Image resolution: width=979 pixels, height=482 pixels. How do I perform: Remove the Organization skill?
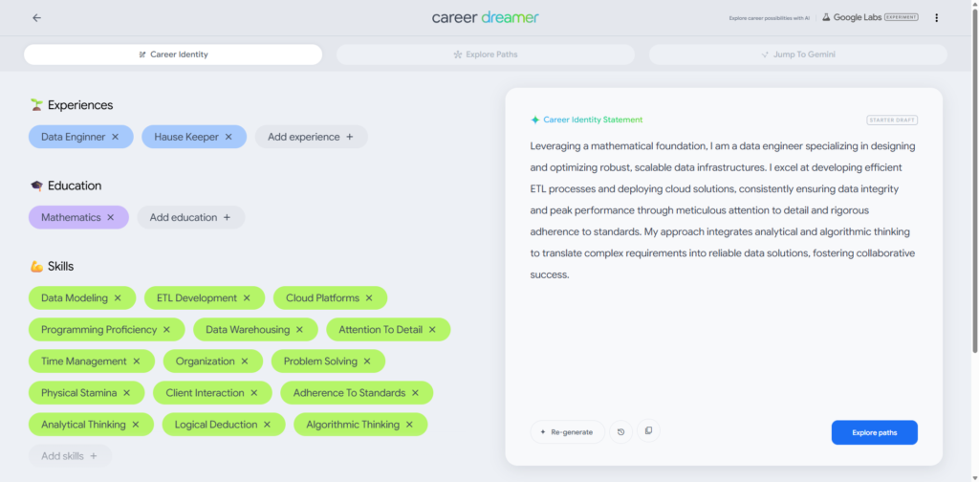[x=245, y=361]
